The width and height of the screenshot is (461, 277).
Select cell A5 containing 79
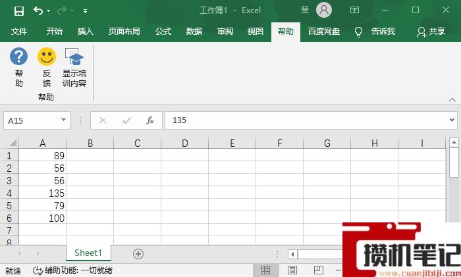(43, 205)
